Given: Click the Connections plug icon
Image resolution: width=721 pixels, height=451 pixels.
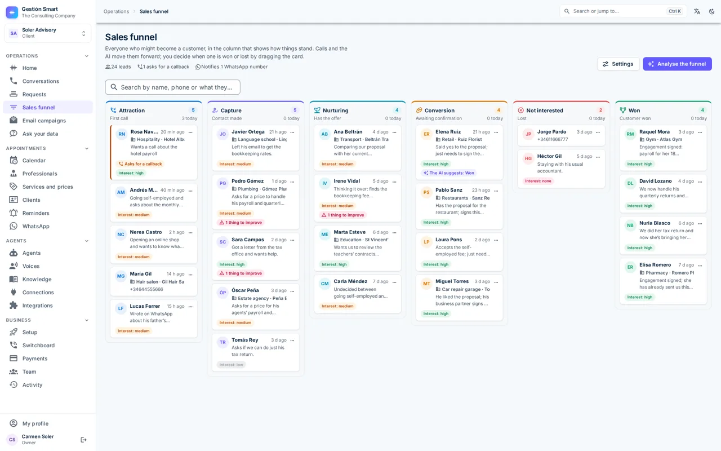Looking at the screenshot, I should click(x=14, y=292).
